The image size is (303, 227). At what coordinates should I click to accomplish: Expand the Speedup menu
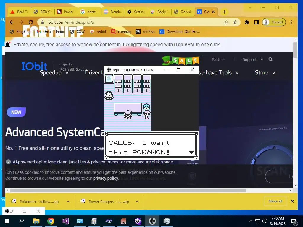click(54, 73)
